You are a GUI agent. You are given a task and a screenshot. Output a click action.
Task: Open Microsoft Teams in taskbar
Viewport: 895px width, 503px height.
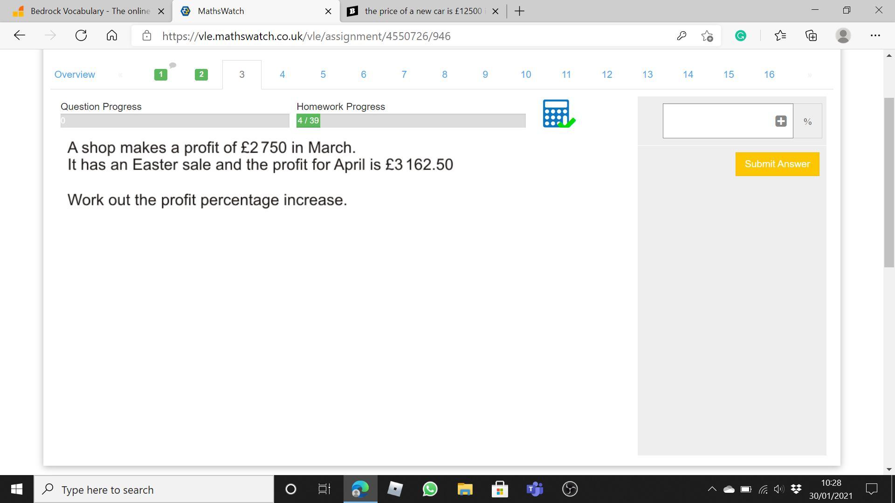coord(535,489)
